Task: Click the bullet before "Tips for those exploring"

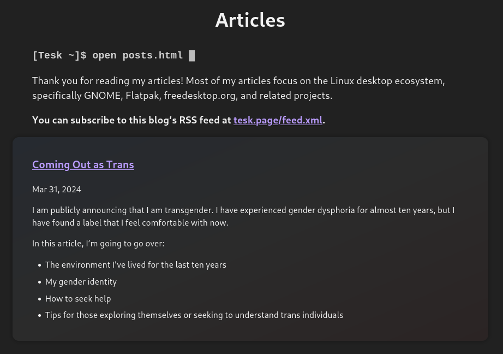Action: pyautogui.click(x=40, y=316)
